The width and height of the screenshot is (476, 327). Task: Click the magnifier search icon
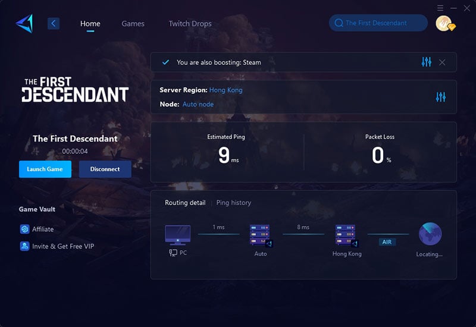pos(339,23)
